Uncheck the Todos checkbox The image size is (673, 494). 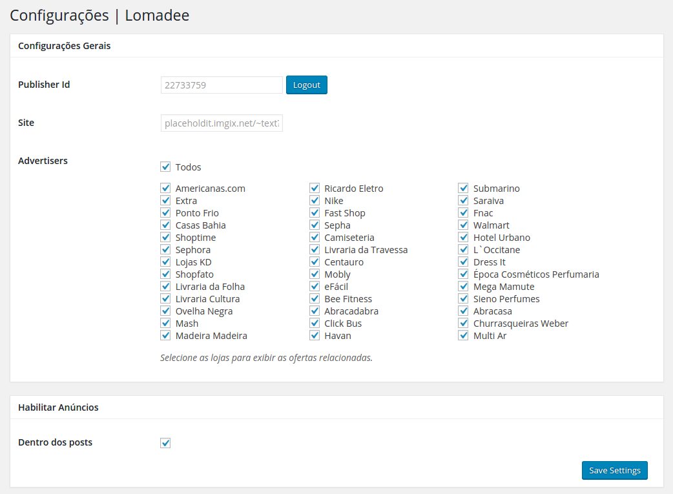coord(165,167)
